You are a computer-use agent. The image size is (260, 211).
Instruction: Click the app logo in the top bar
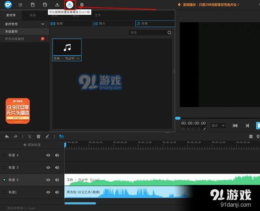coord(8,4)
